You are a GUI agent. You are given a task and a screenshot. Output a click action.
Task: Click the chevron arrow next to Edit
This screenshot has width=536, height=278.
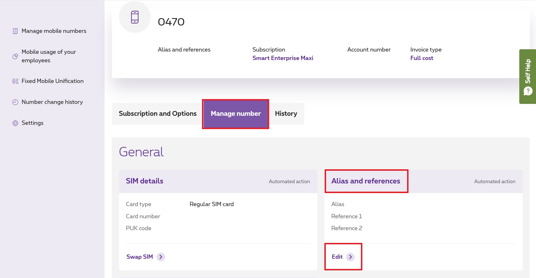click(x=350, y=257)
